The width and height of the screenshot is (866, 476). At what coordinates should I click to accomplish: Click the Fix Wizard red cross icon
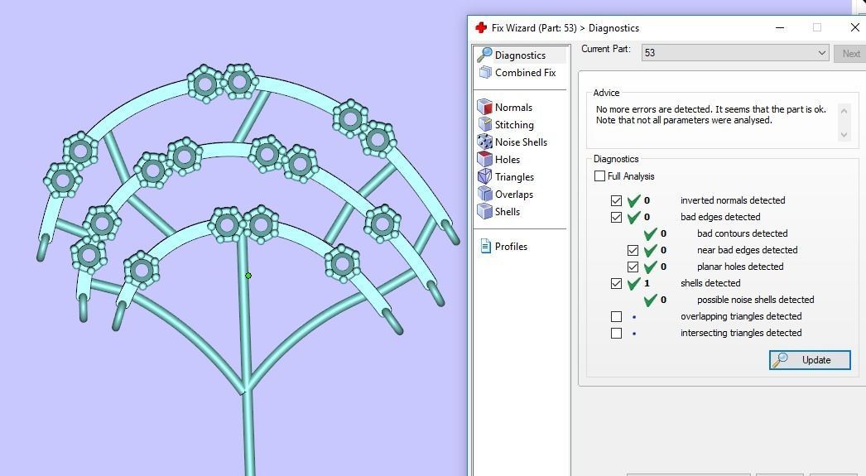[481, 27]
